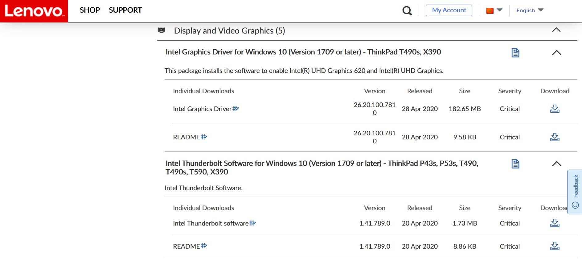Download the Thunderbolt README file
This screenshot has height=260, width=582.
[555, 246]
